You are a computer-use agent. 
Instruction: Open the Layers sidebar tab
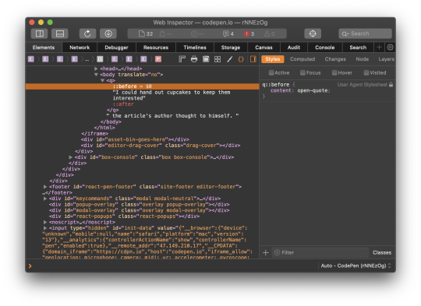(x=387, y=59)
